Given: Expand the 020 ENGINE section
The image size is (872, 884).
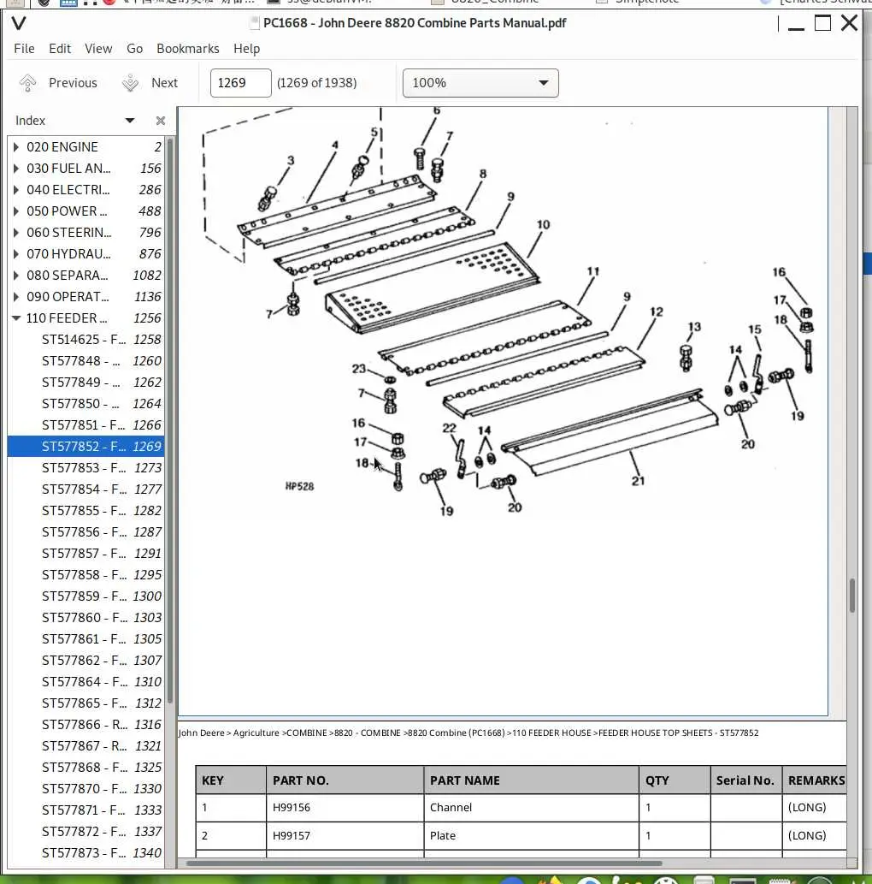Looking at the screenshot, I should (x=15, y=147).
